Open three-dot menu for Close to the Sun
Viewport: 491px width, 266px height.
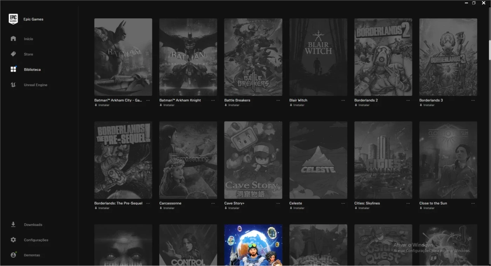coord(473,204)
